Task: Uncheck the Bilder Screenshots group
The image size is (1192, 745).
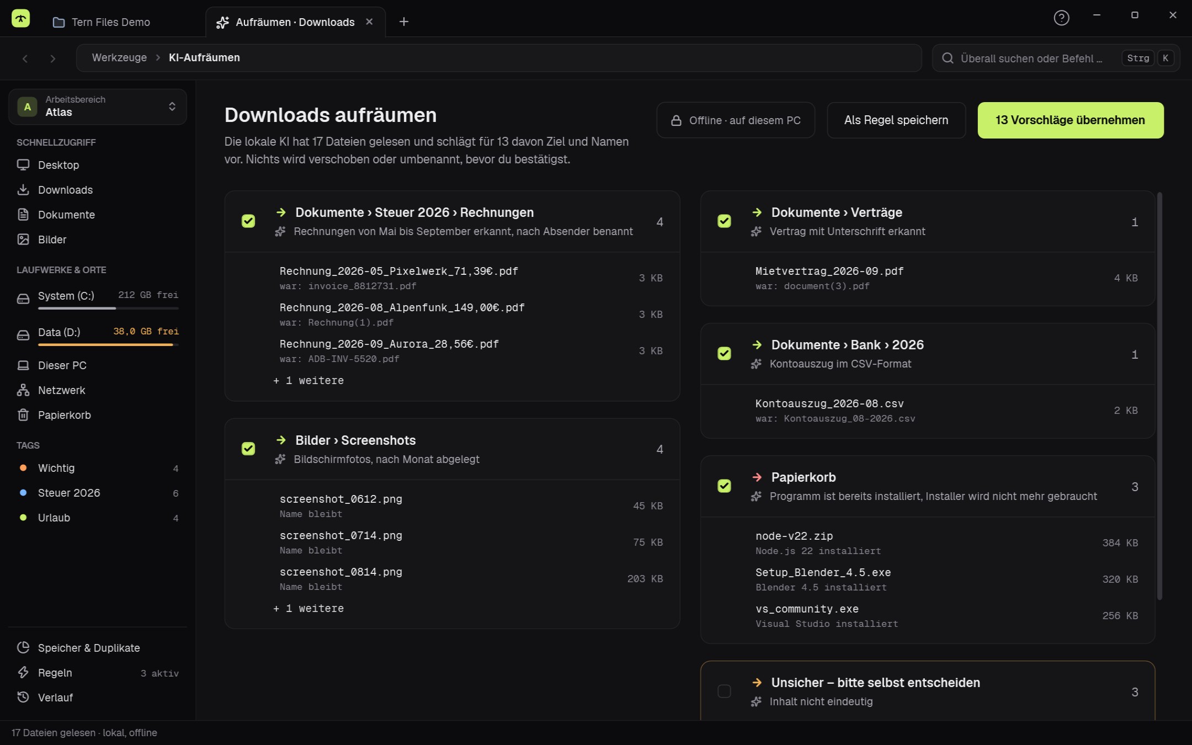Action: coord(248,449)
